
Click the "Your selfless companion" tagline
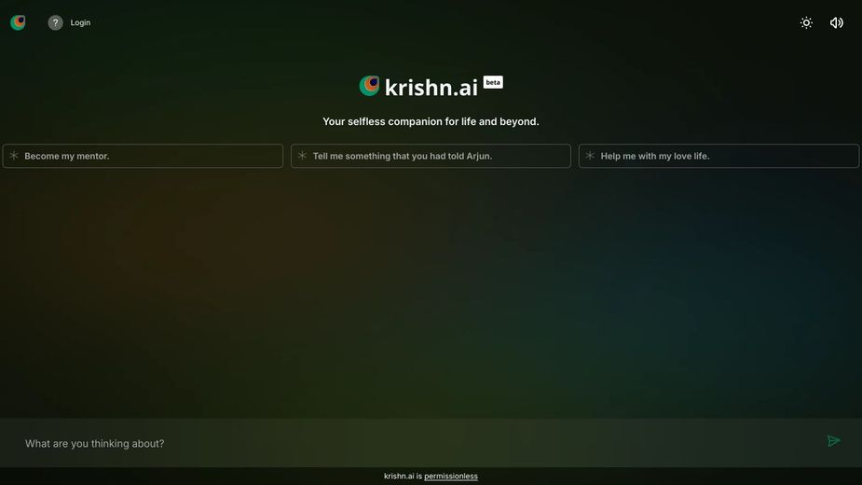(431, 121)
